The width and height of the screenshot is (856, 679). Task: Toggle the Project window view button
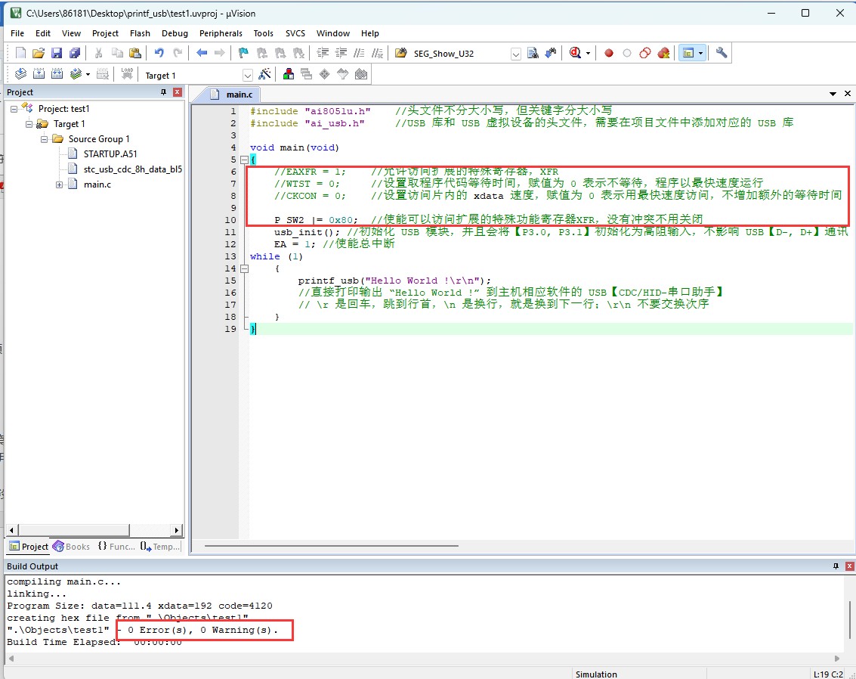pyautogui.click(x=688, y=53)
